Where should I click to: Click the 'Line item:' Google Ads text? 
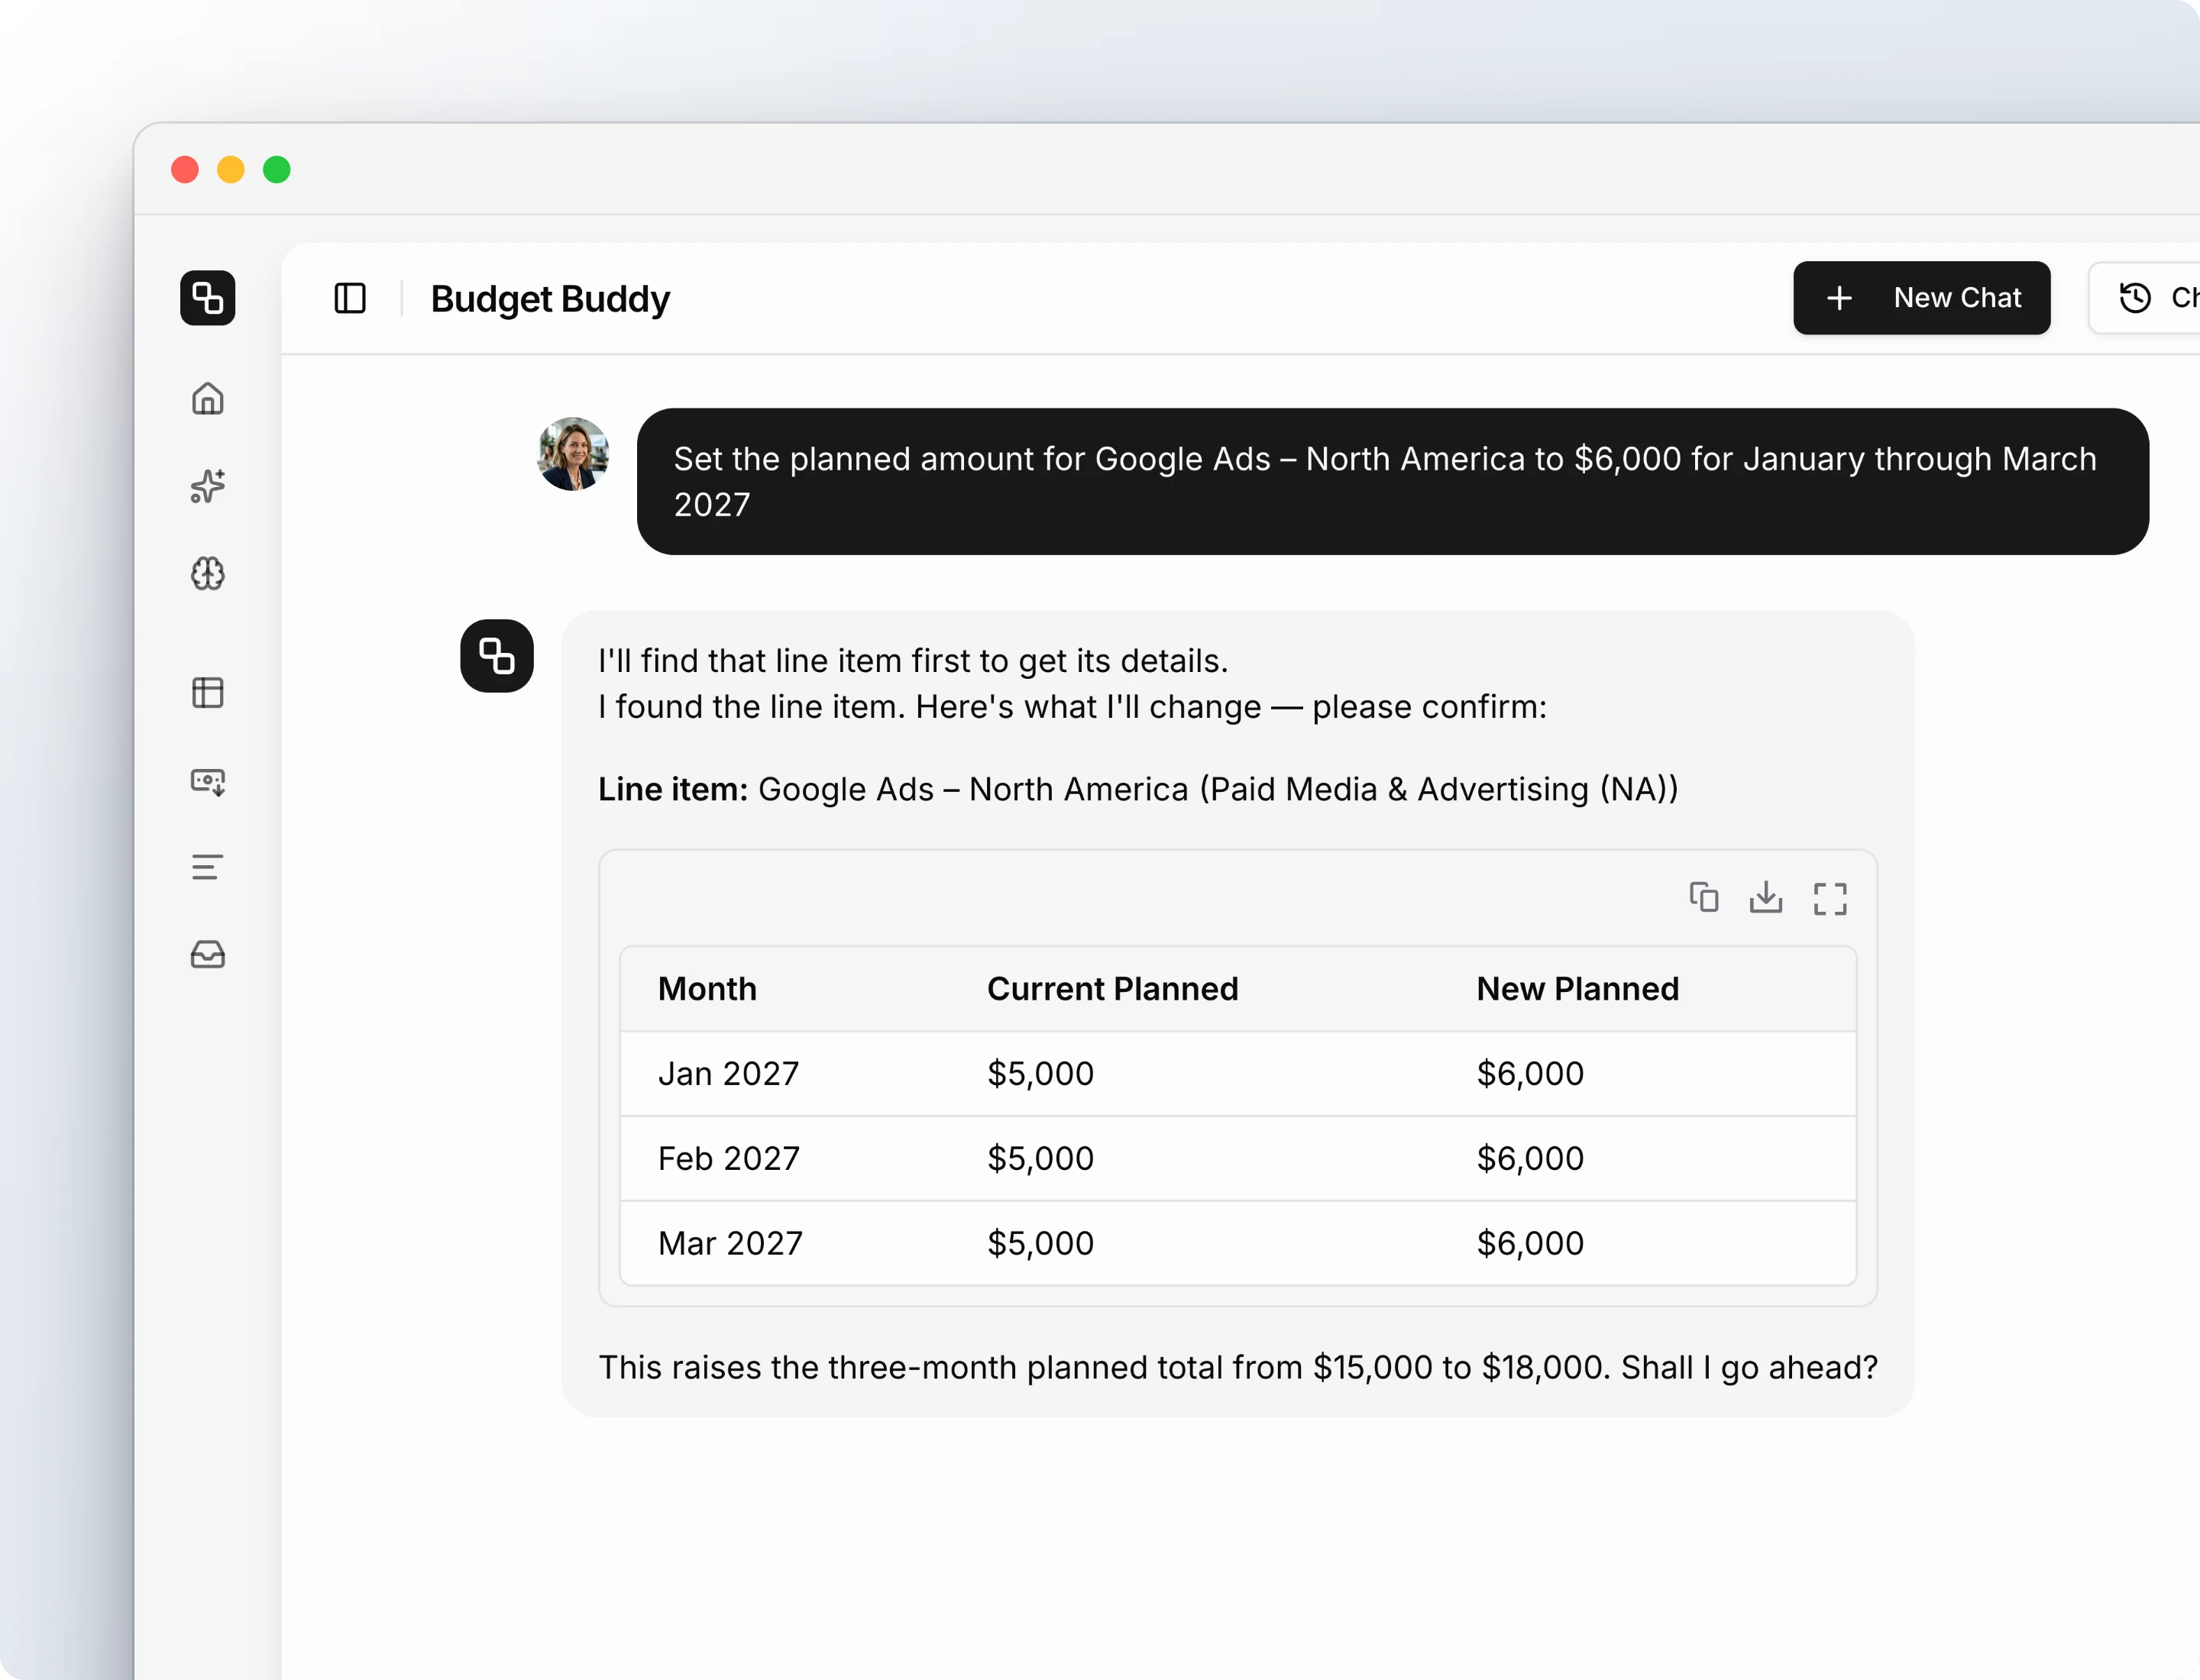[x=1137, y=789]
